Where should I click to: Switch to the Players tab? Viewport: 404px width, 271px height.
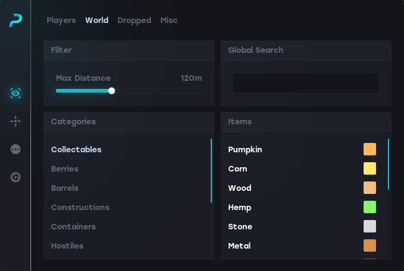61,21
